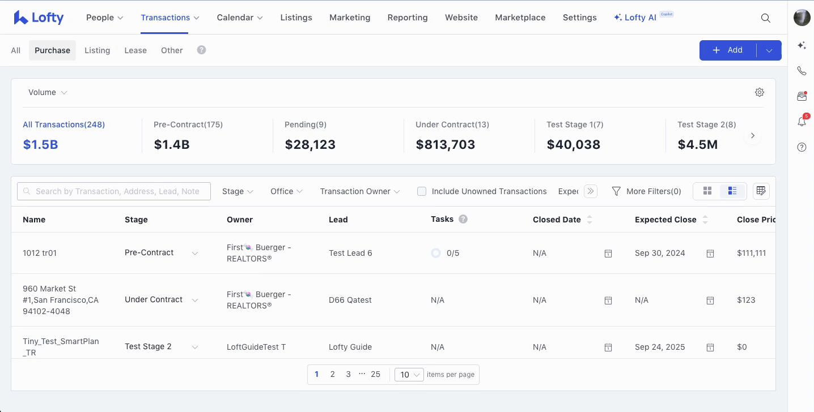The width and height of the screenshot is (814, 412).
Task: Switch to the Listing tab
Action: (x=97, y=50)
